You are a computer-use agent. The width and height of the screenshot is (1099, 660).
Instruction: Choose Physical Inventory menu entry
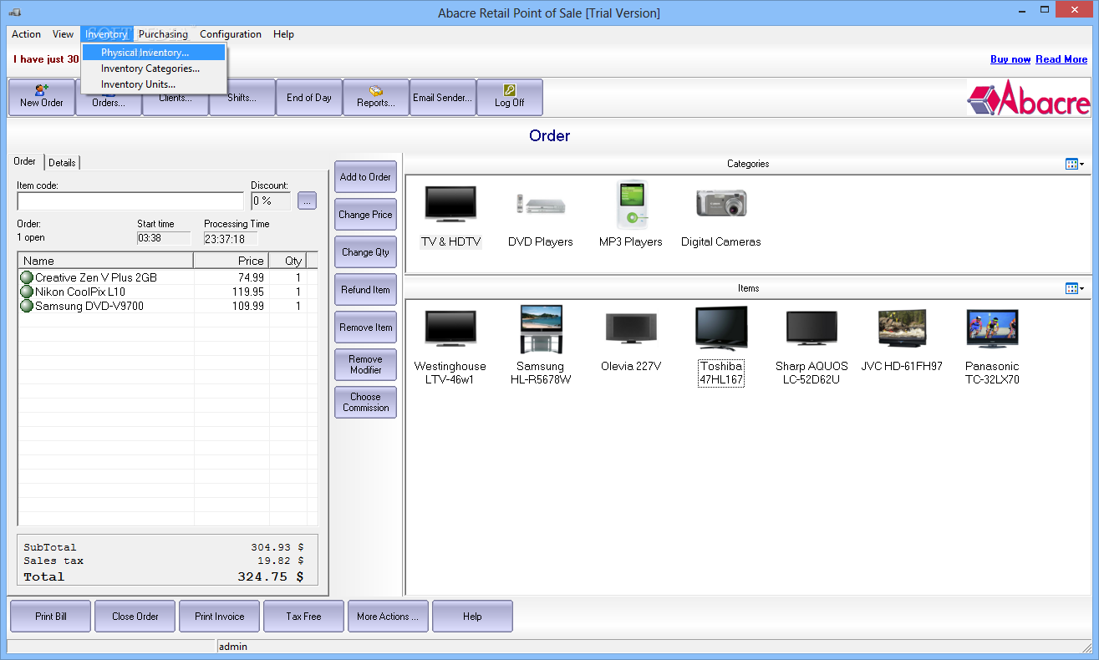154,53
